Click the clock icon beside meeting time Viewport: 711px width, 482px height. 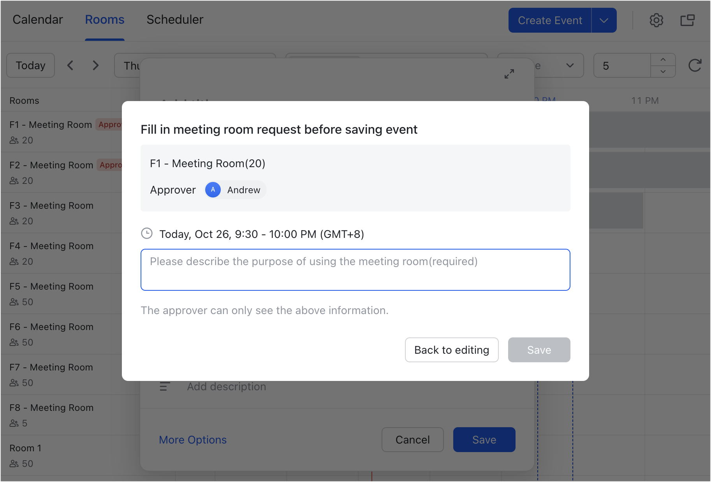click(x=147, y=234)
